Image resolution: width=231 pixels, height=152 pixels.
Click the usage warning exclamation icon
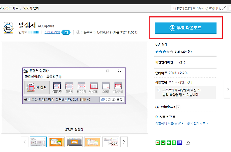[x=159, y=90]
